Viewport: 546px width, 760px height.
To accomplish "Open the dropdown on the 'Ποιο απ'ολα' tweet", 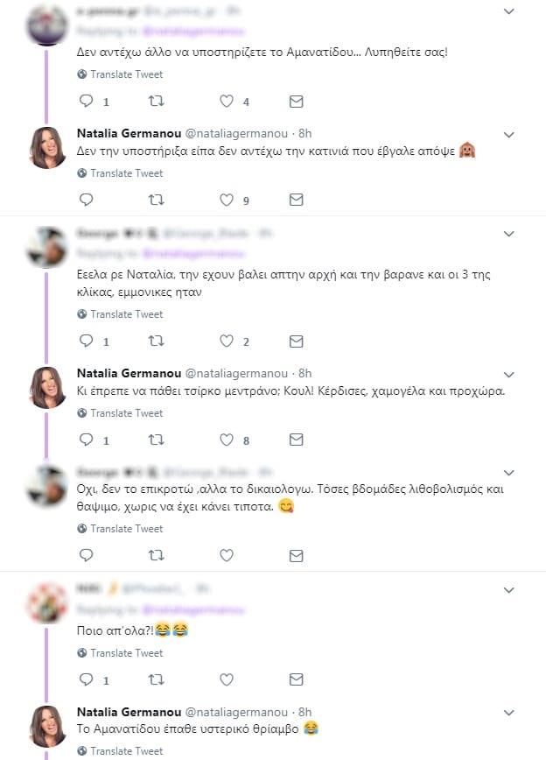I will click(x=509, y=592).
